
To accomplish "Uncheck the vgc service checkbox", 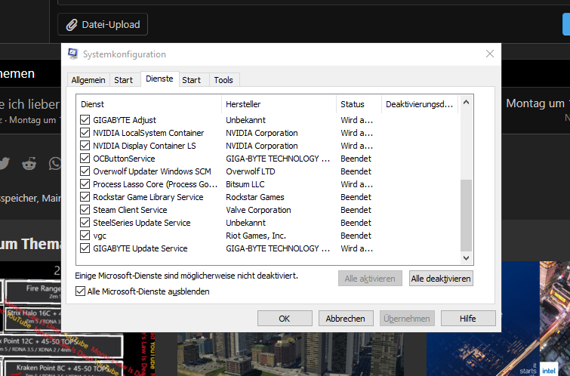I will (x=85, y=236).
